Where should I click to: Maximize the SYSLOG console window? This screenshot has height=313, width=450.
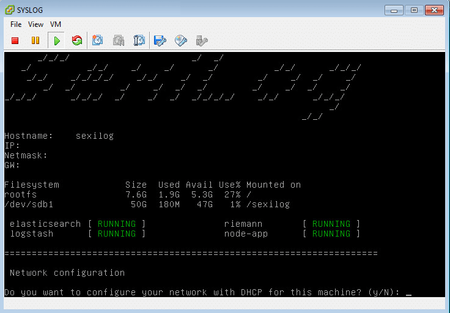point(414,10)
